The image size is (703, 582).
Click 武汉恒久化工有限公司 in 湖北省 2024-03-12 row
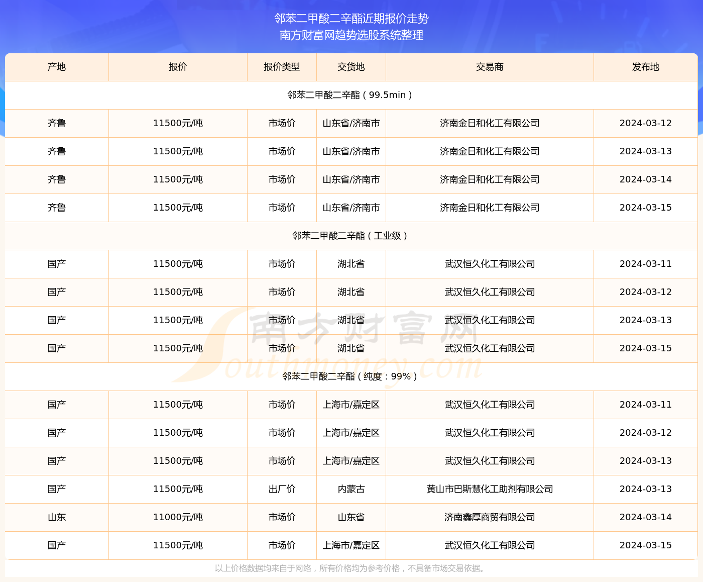[490, 292]
